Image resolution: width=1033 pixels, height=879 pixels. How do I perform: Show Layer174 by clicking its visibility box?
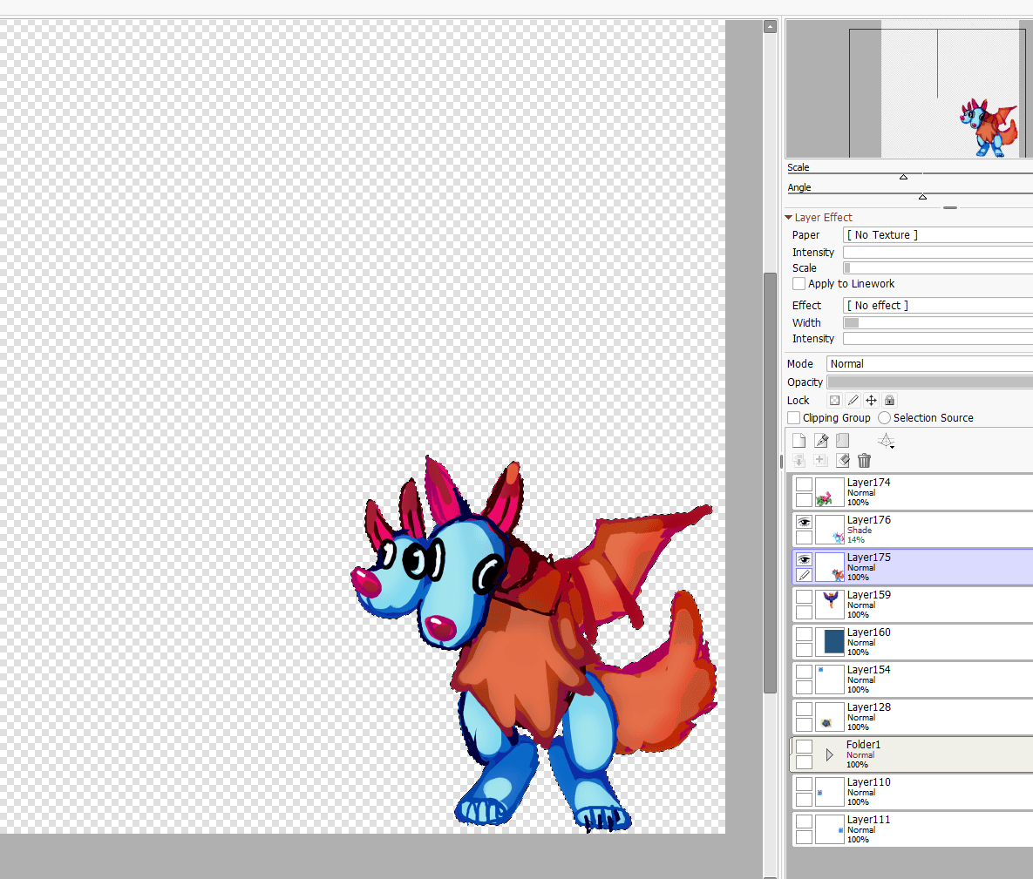coord(804,484)
